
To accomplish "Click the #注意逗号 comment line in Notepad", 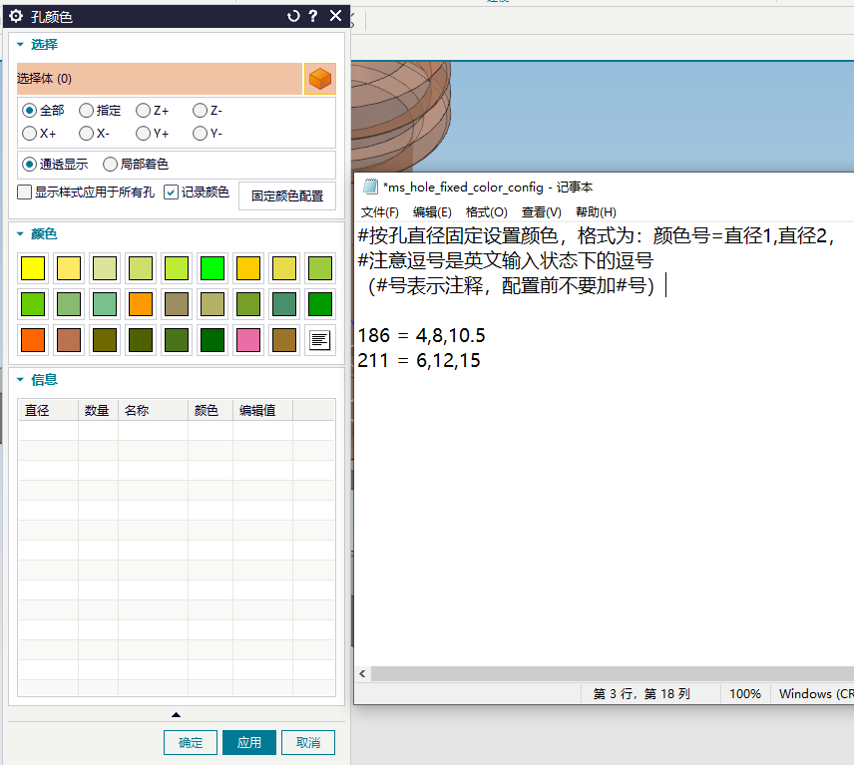I will click(506, 260).
